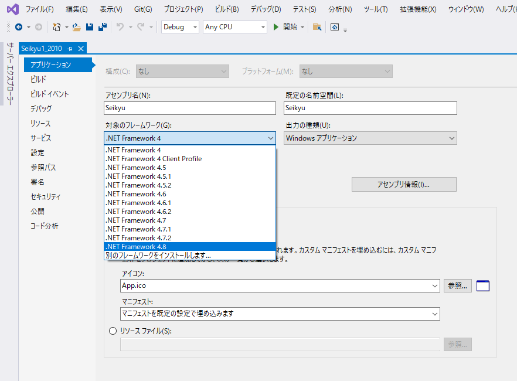Click the save icon
Viewport: 517px width, 381px height.
click(x=90, y=27)
